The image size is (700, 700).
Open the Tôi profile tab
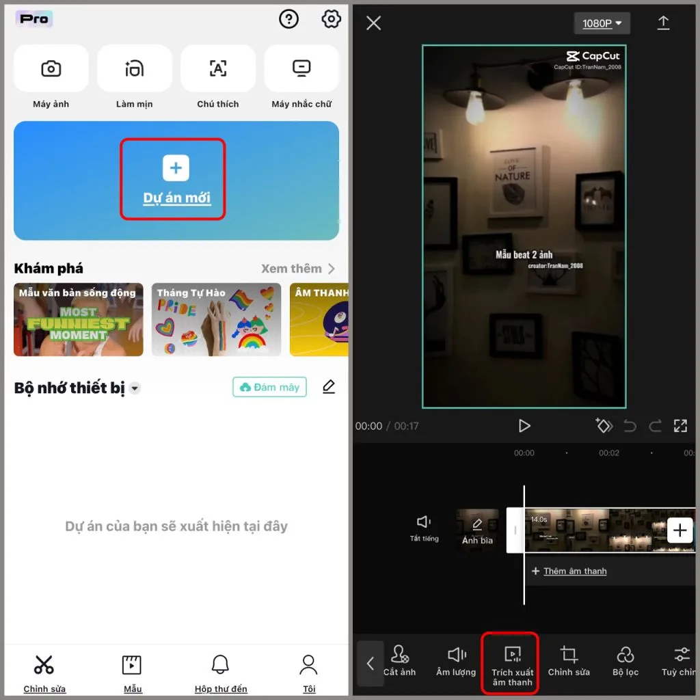pyautogui.click(x=309, y=673)
